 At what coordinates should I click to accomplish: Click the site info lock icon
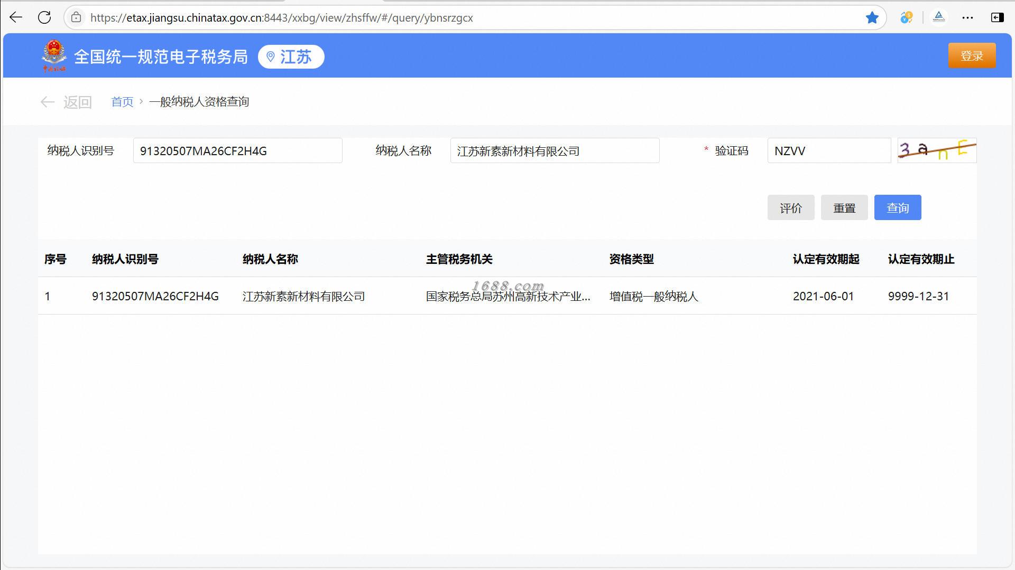[76, 17]
